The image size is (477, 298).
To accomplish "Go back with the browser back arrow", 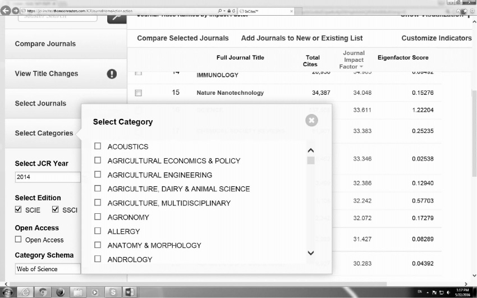I will [5, 11].
